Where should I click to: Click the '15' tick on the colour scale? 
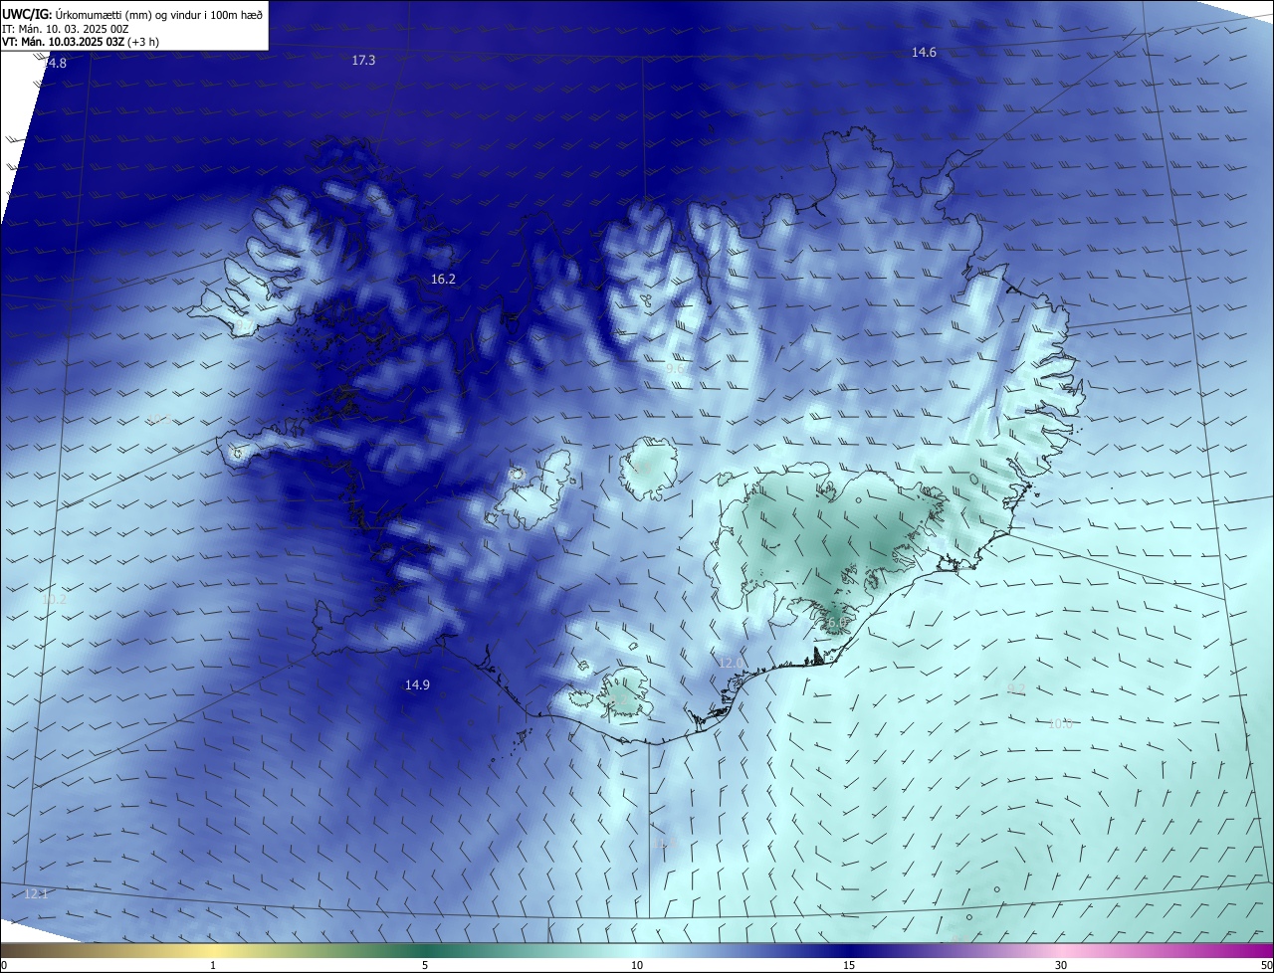(x=849, y=966)
